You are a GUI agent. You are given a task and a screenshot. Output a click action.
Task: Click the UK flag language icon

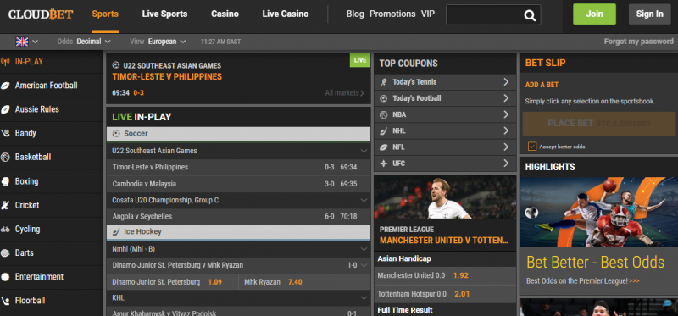pos(22,42)
